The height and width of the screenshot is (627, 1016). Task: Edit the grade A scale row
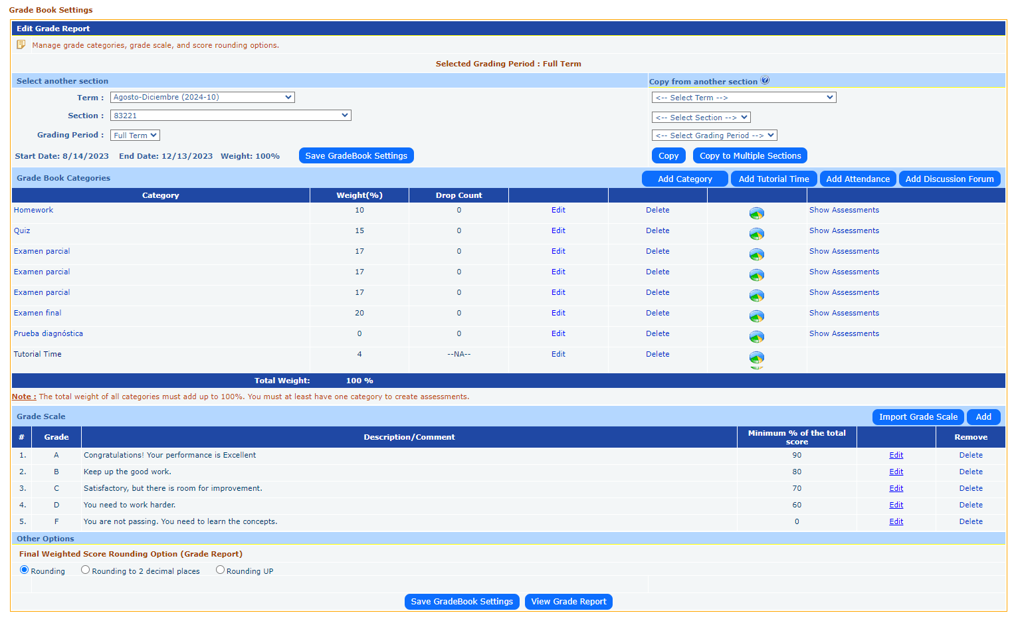[896, 455]
